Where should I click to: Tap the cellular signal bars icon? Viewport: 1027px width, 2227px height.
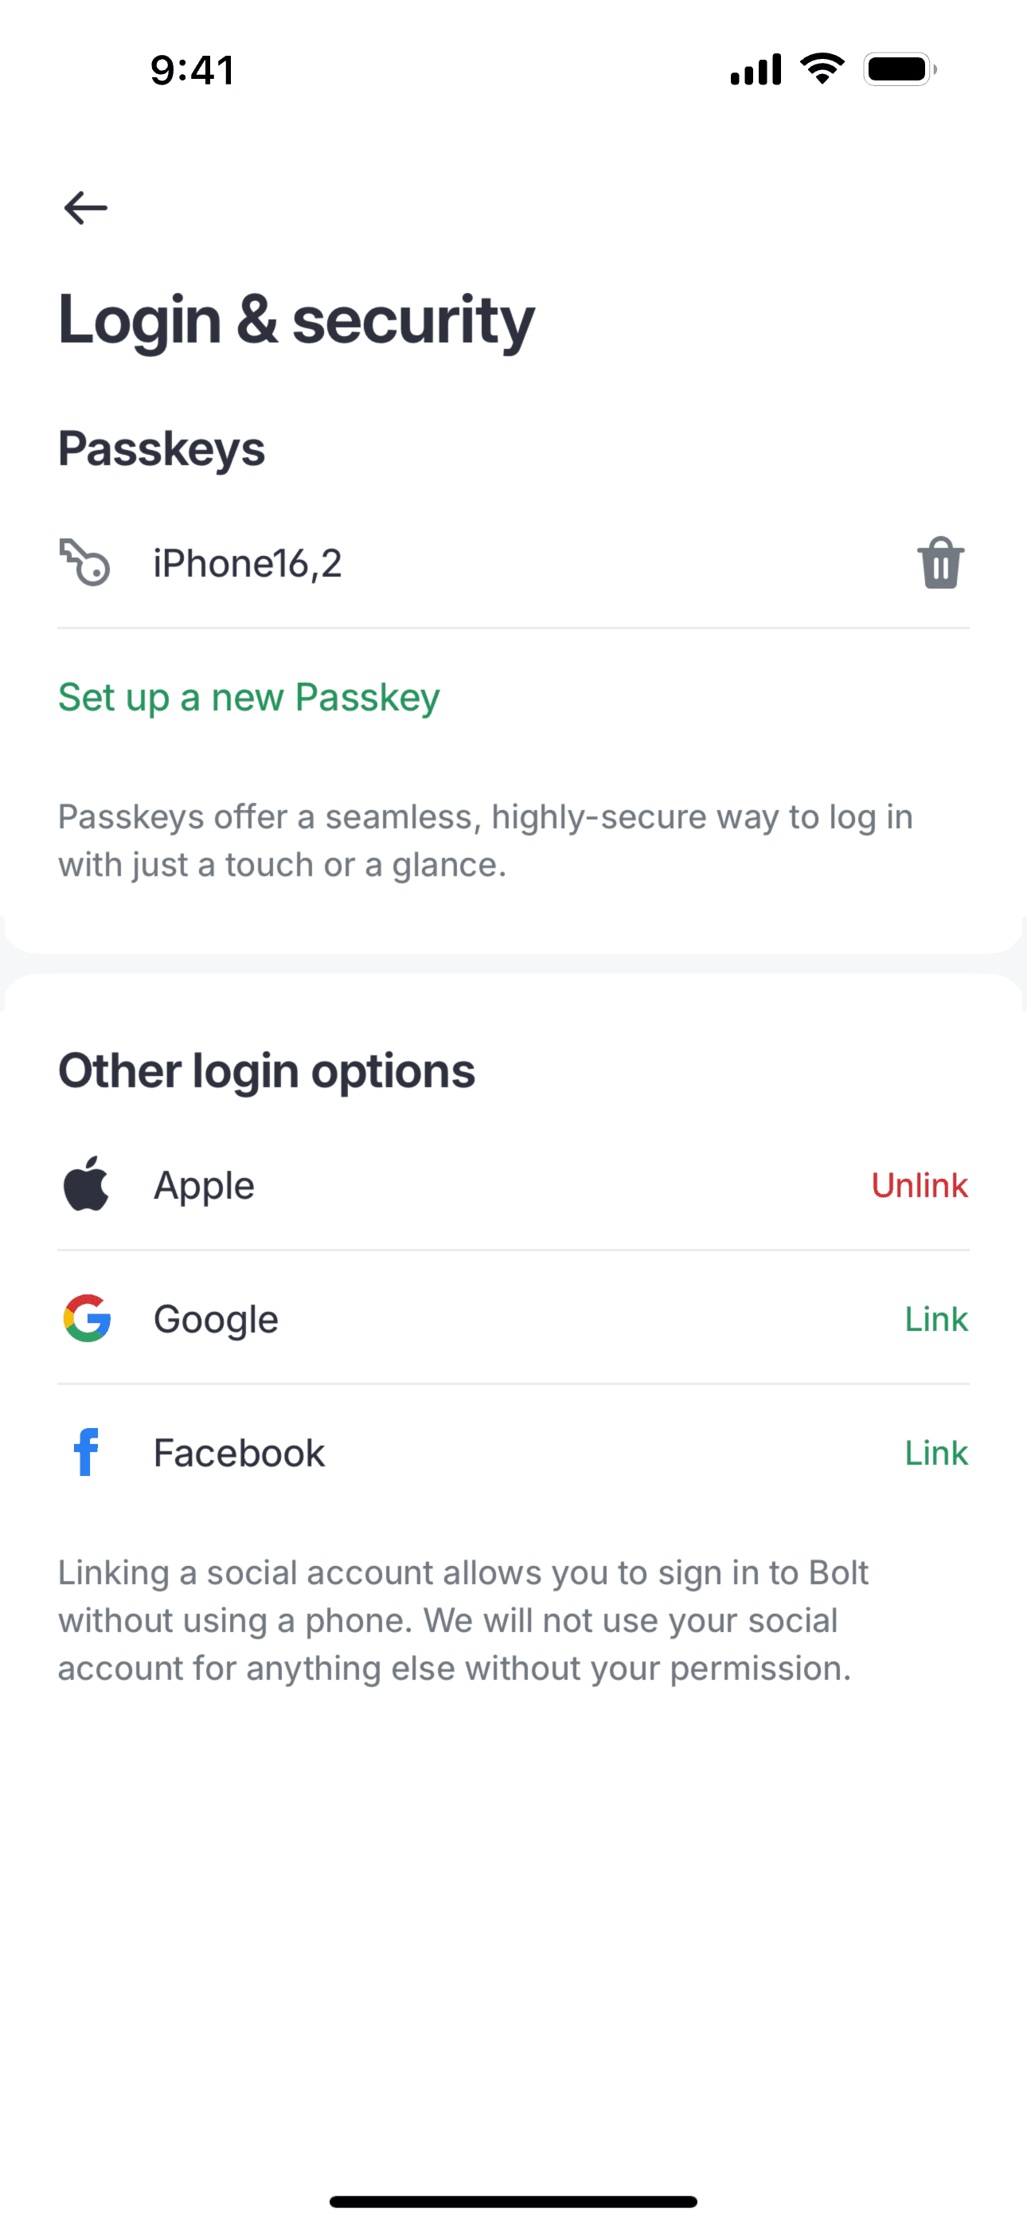756,69
